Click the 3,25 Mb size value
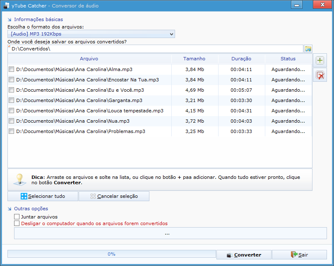This screenshot has height=266, width=334. [195, 131]
